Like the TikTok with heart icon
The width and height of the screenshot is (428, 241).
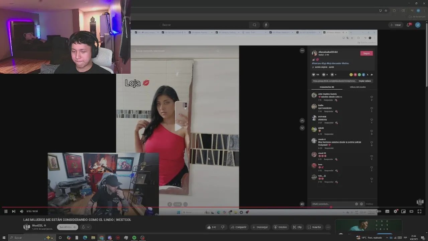click(x=314, y=75)
